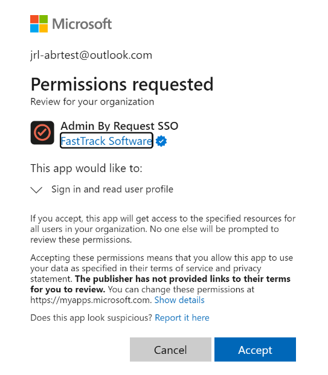
Task: Click the Show details link
Action: [x=179, y=300]
